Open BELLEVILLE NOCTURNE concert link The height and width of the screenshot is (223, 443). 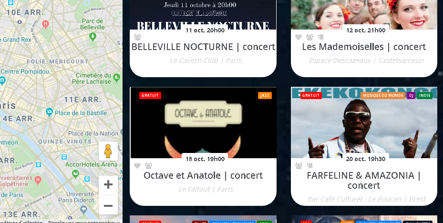203,47
